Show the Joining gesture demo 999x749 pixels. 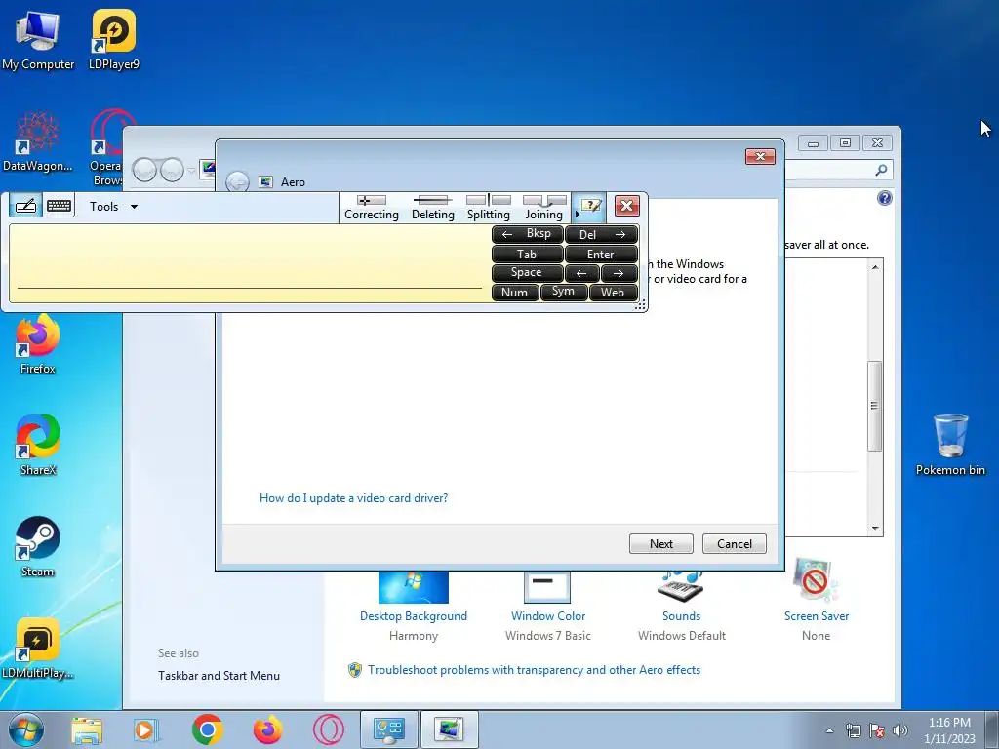pyautogui.click(x=544, y=208)
